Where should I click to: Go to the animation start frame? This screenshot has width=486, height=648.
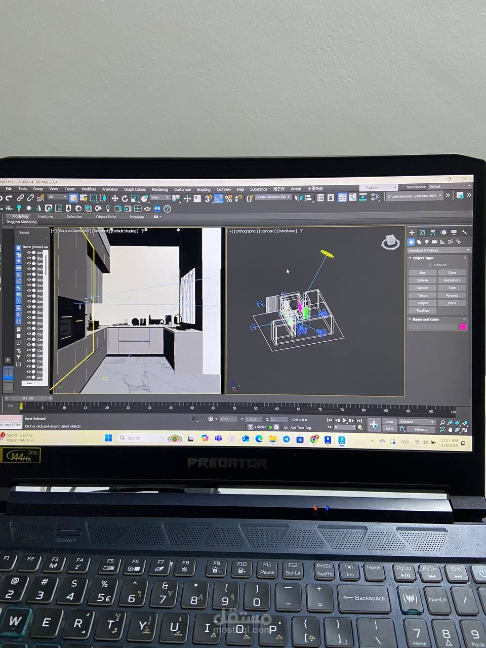[x=330, y=420]
